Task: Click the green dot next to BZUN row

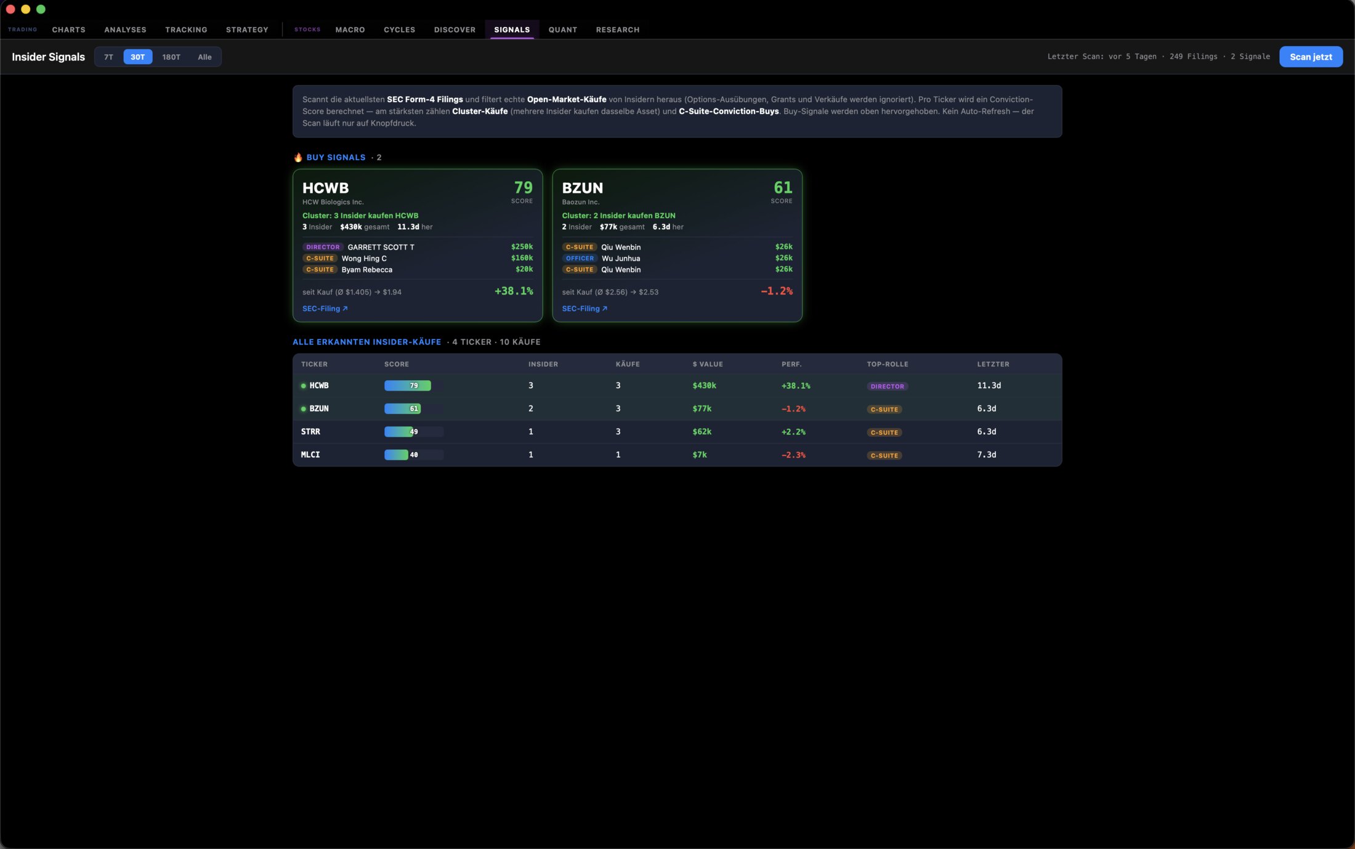Action: coord(304,408)
